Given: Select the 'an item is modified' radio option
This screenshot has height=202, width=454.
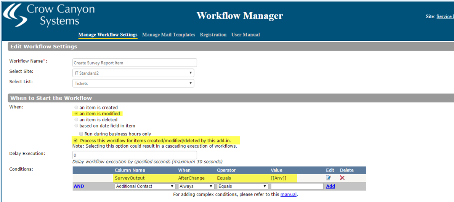Looking at the screenshot, I should [x=77, y=114].
